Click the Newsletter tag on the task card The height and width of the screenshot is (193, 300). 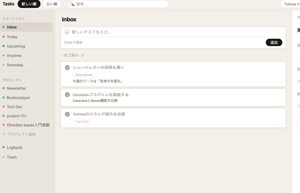coord(84,75)
